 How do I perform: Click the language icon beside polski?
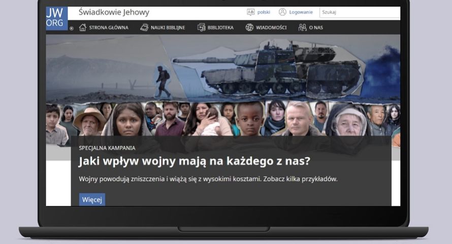(251, 12)
